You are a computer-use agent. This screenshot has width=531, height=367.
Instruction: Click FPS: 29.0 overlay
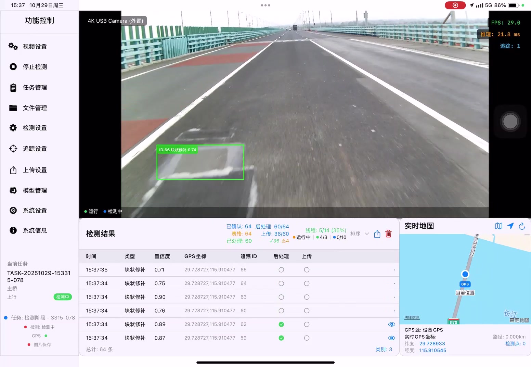506,23
